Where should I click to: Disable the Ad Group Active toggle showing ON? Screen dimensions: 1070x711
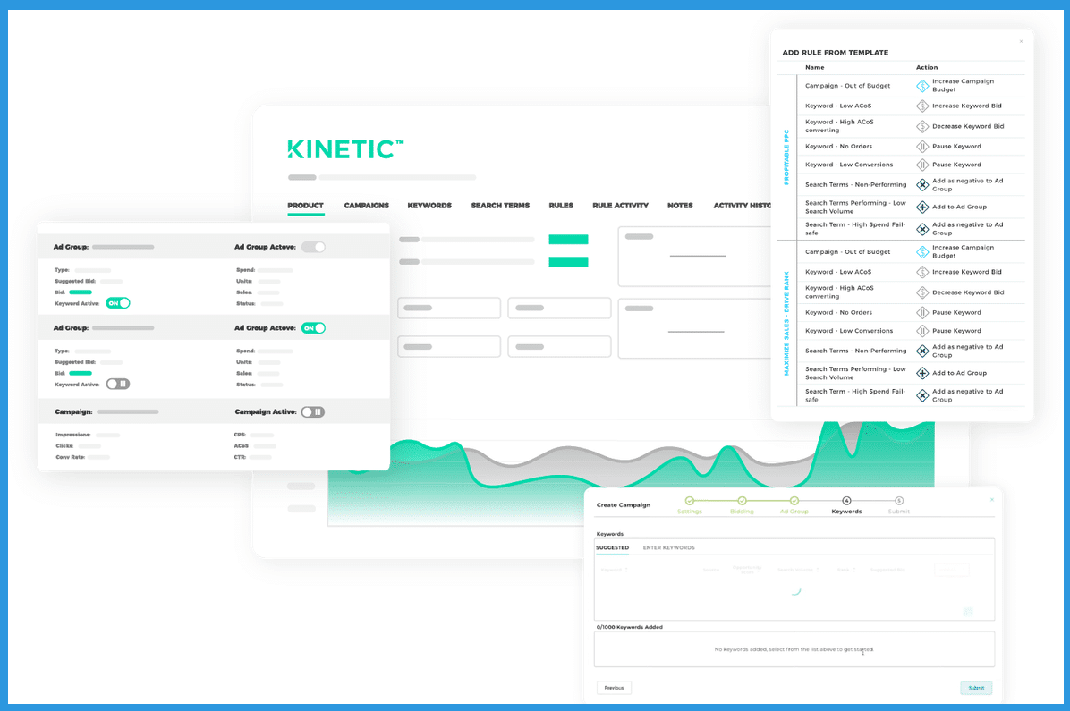(313, 328)
